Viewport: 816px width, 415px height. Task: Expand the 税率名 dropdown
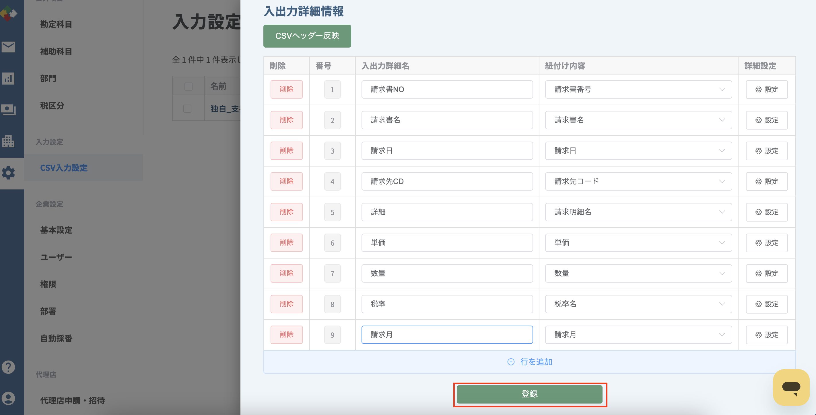pos(638,304)
